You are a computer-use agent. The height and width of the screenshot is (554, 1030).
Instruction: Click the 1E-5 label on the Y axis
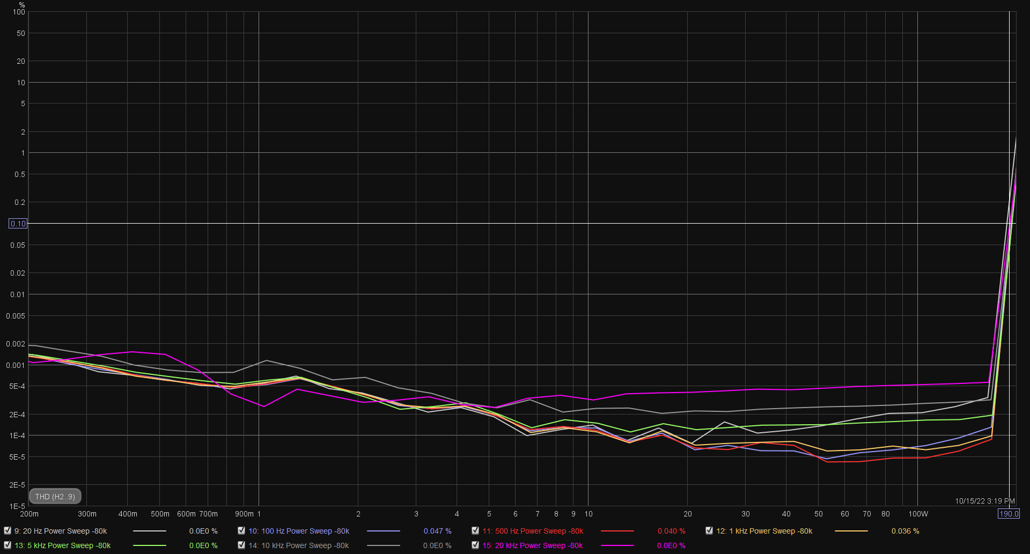pos(17,506)
